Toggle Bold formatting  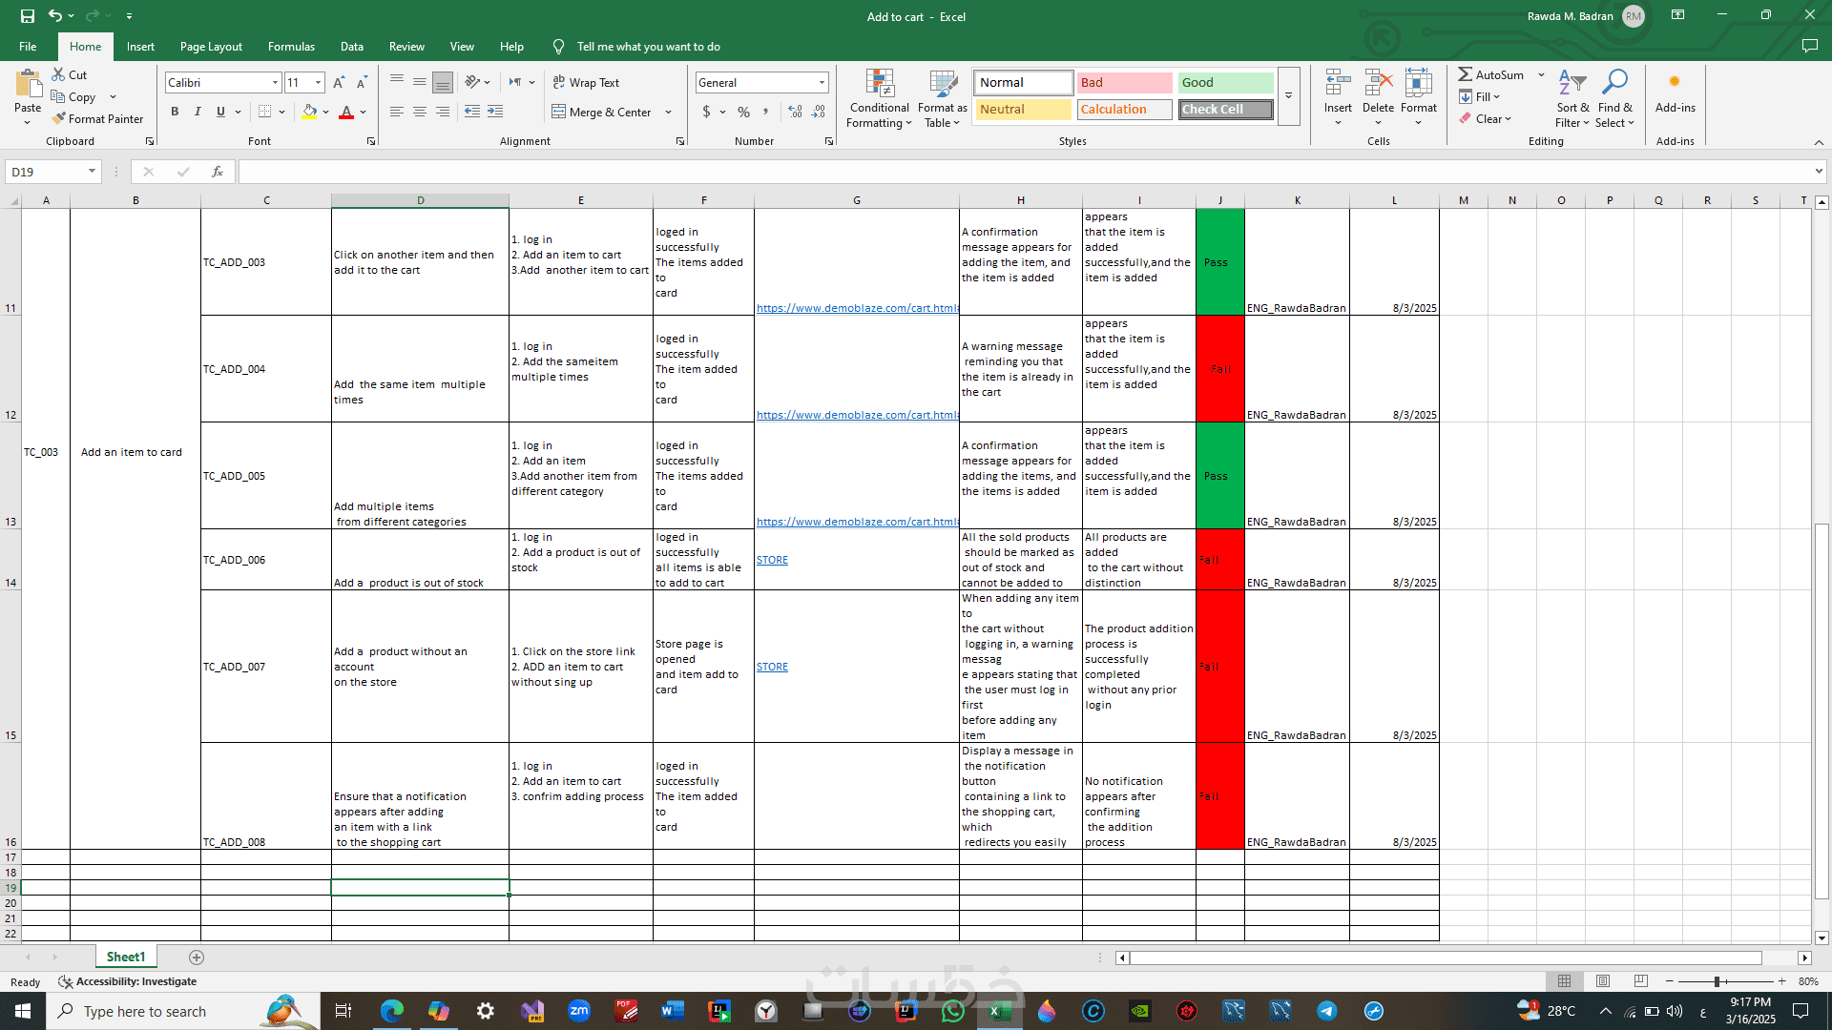pyautogui.click(x=175, y=113)
